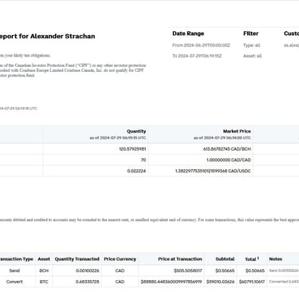Image resolution: width=299 pixels, height=292 pixels.
Task: Click the "Quantity Transacted" column header
Action: click(x=77, y=259)
